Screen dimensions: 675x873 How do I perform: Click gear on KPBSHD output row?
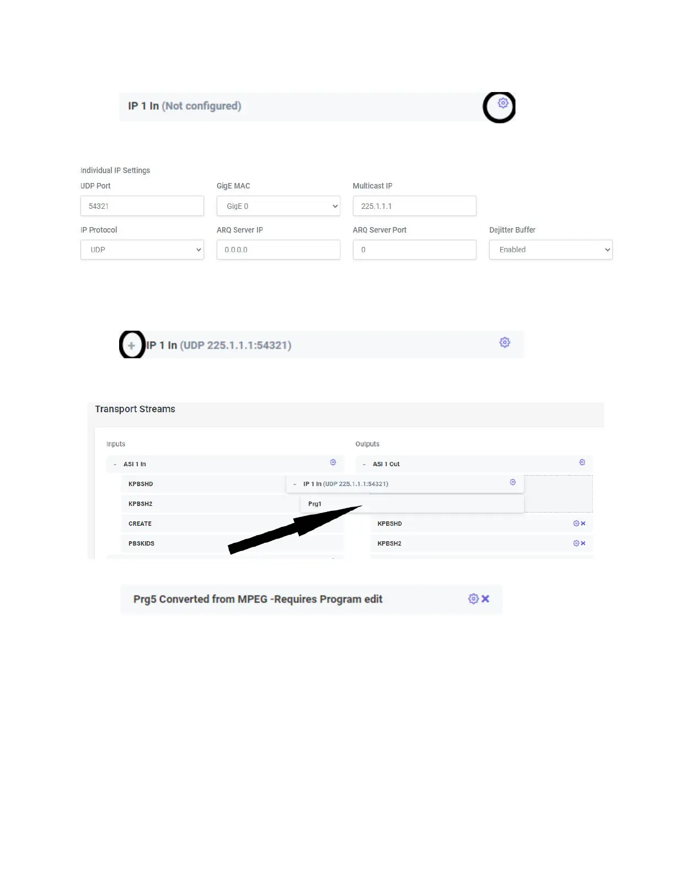[576, 524]
